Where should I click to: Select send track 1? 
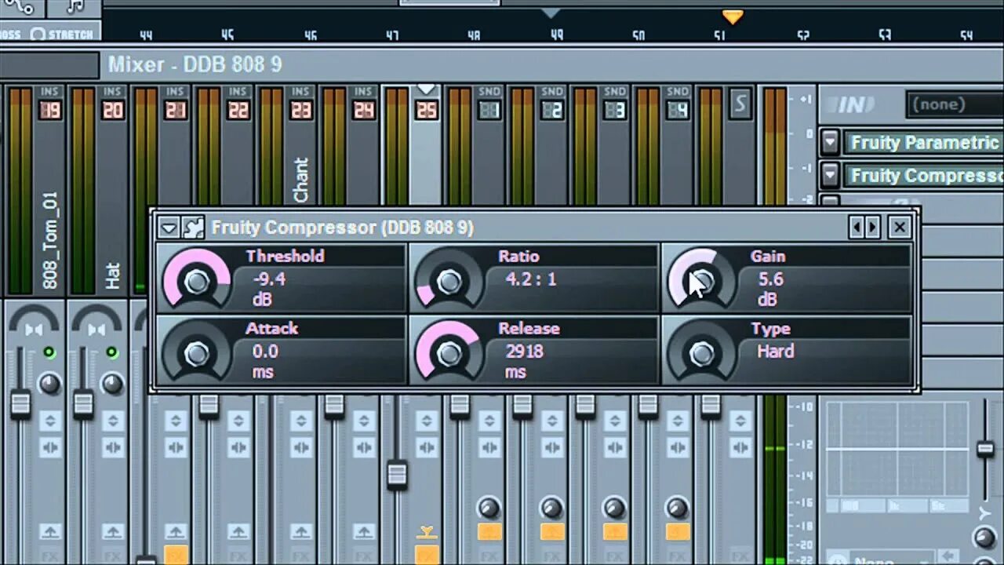coord(489,111)
